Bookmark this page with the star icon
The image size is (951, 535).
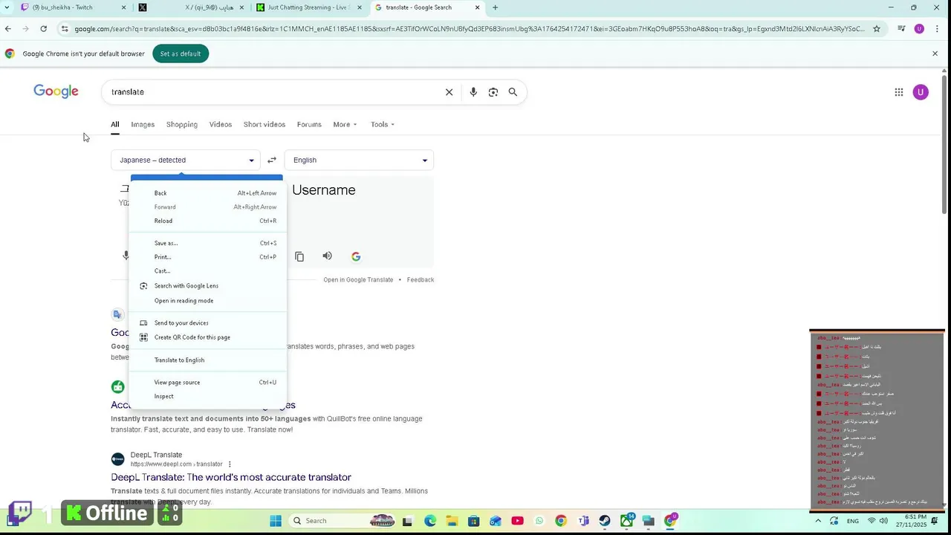(x=877, y=29)
